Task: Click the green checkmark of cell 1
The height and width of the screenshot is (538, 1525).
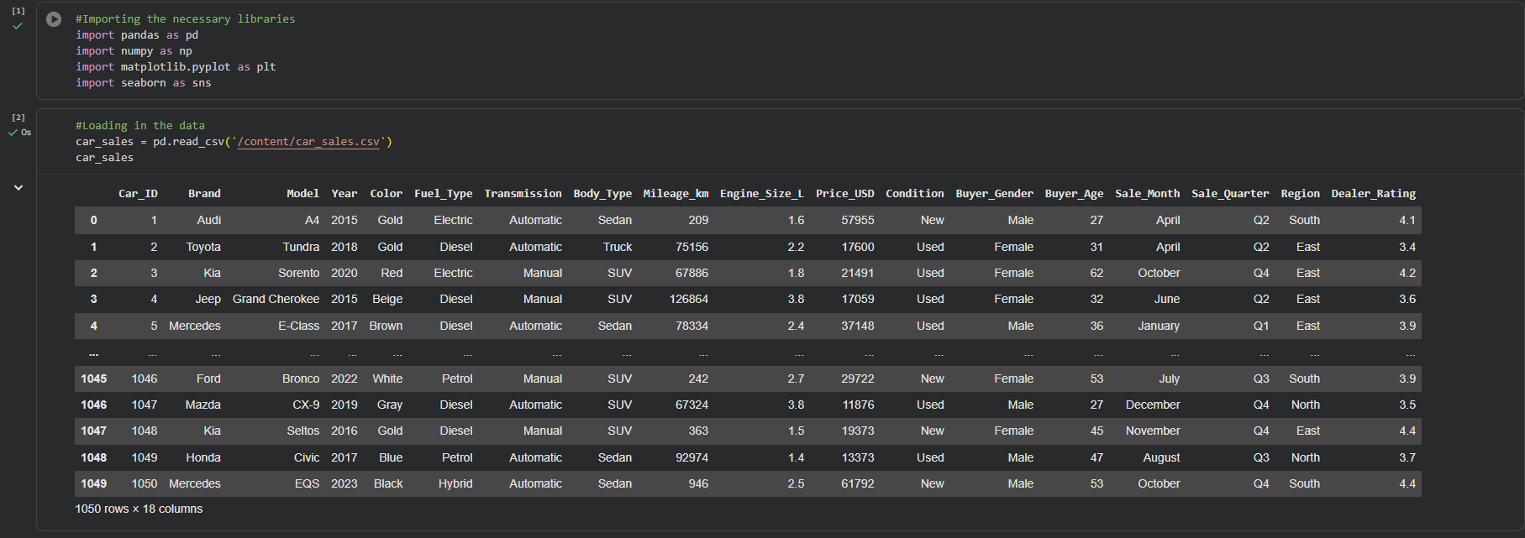Action: coord(18,26)
